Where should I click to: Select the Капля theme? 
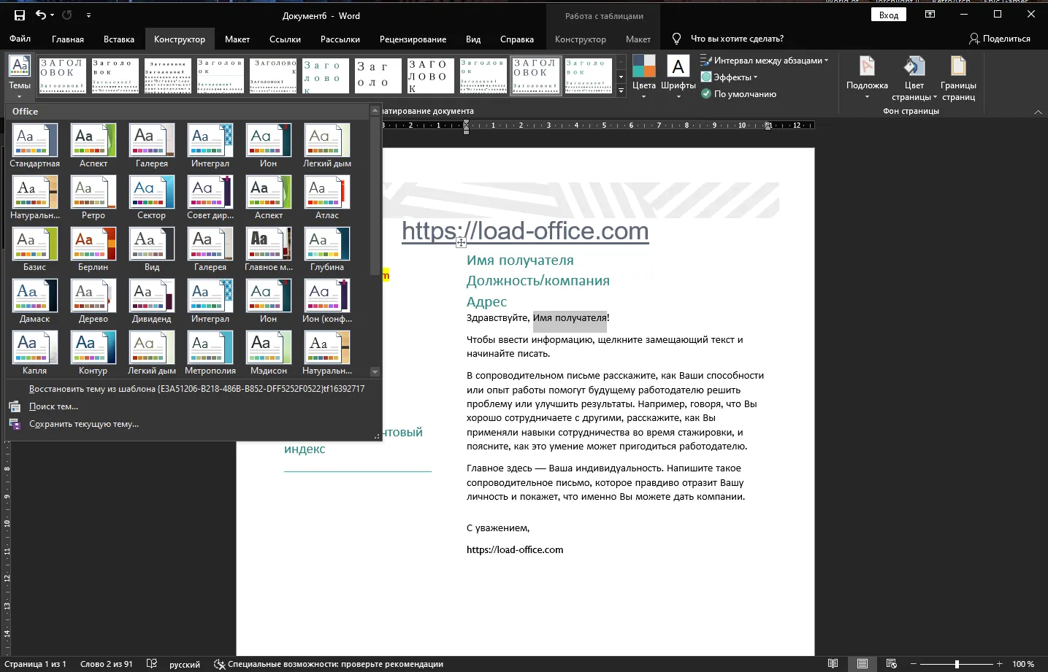[x=34, y=352]
